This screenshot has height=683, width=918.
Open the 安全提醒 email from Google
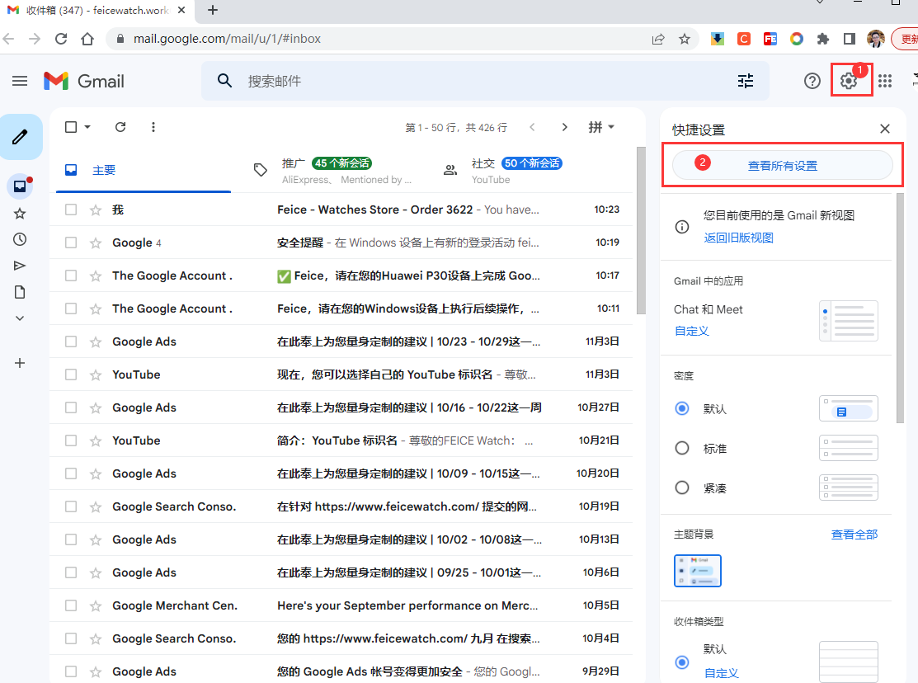click(341, 243)
